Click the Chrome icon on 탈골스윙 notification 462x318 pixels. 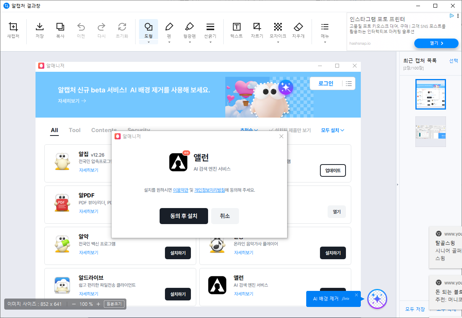[x=439, y=234]
